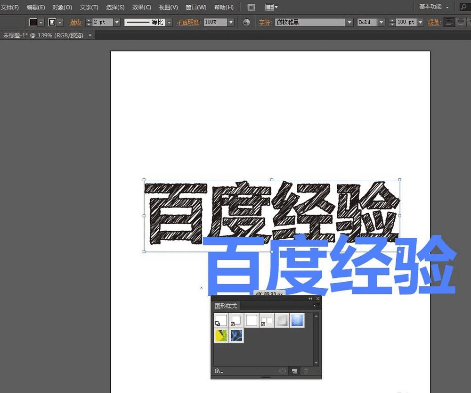Screen dimensions: 471x393
Task: Close the 未标题-1 document tab
Action: (x=90, y=35)
